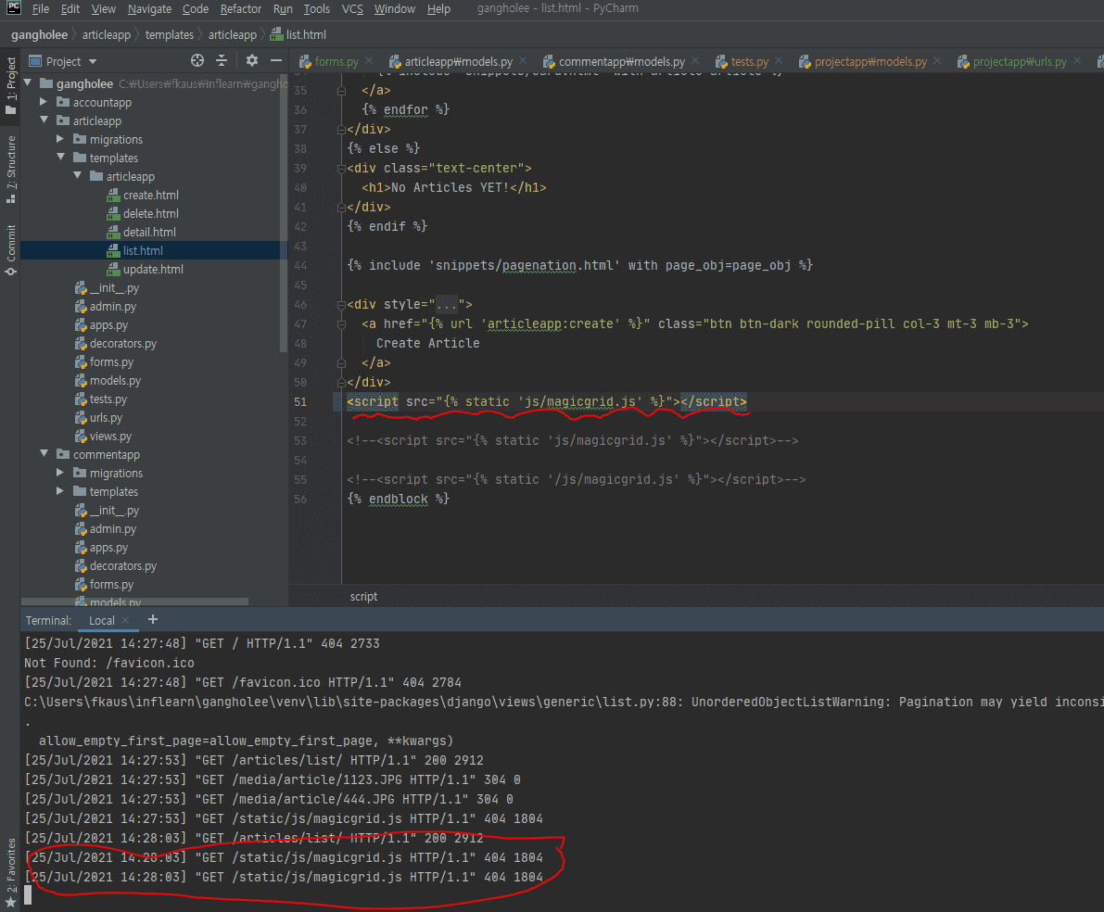1104x912 pixels.
Task: Close the Local terminal tab
Action: tap(126, 620)
